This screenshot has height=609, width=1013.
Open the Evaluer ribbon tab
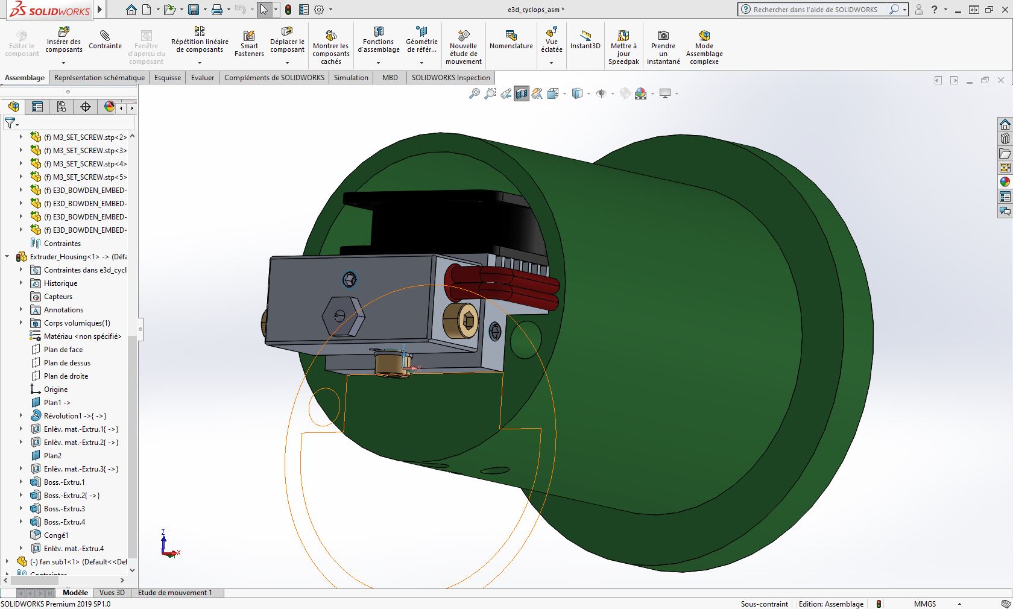pyautogui.click(x=203, y=78)
